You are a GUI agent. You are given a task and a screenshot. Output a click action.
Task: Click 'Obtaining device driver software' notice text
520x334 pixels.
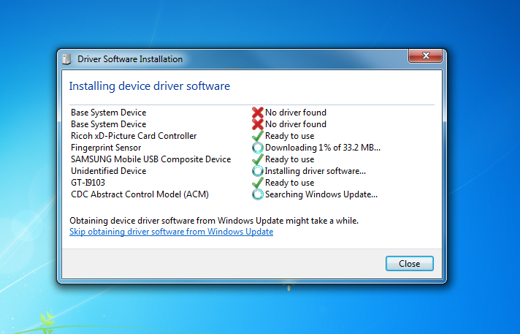point(214,221)
